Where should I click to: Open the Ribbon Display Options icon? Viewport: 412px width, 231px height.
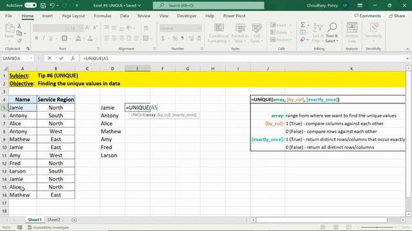(360, 5)
